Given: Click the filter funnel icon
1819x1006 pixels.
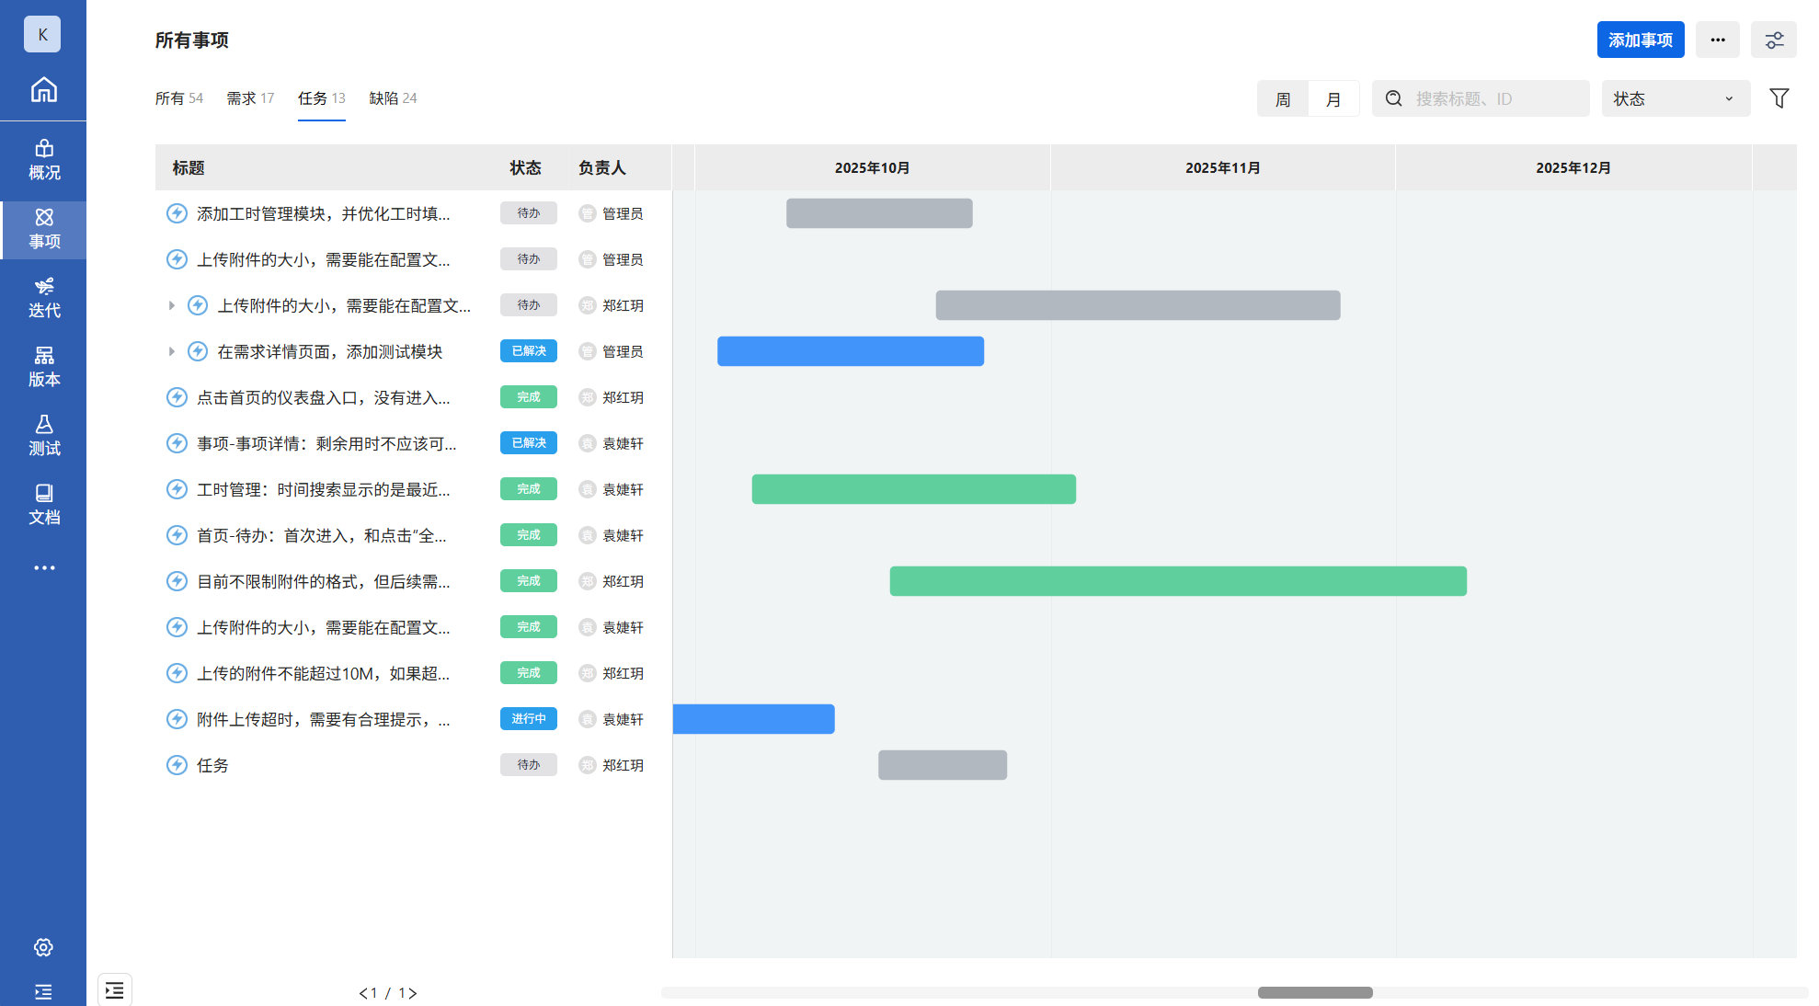Looking at the screenshot, I should pyautogui.click(x=1779, y=98).
